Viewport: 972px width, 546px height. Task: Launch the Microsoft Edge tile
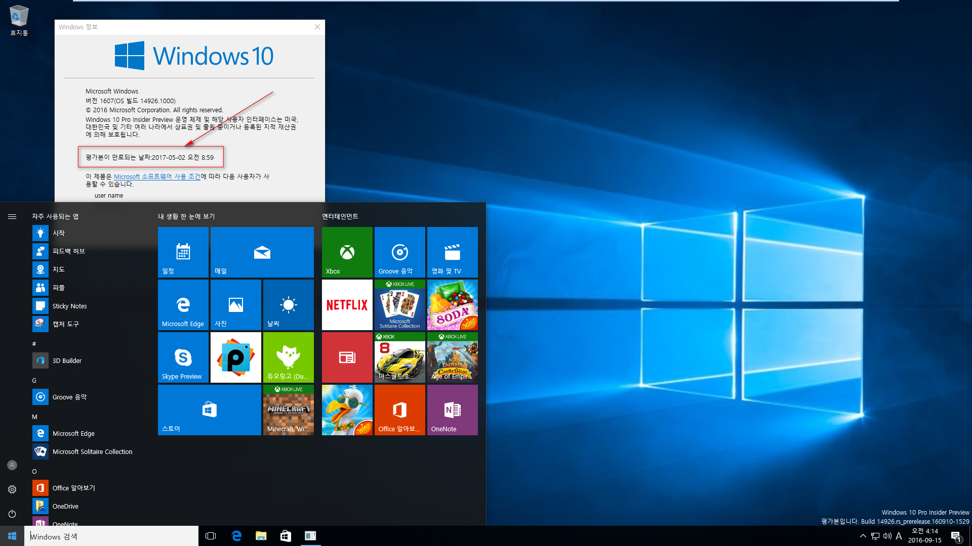183,304
